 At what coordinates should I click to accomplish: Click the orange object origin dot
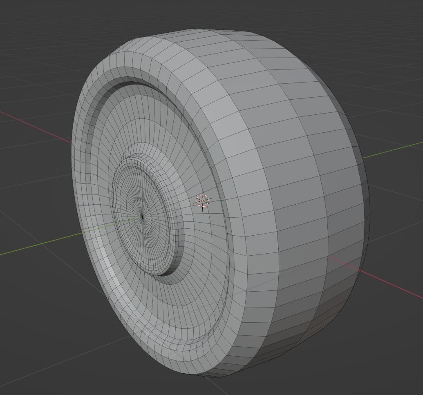pyautogui.click(x=202, y=201)
